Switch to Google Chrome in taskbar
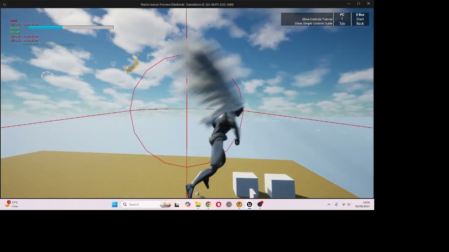Screen dimensions: 449x252 208,204
